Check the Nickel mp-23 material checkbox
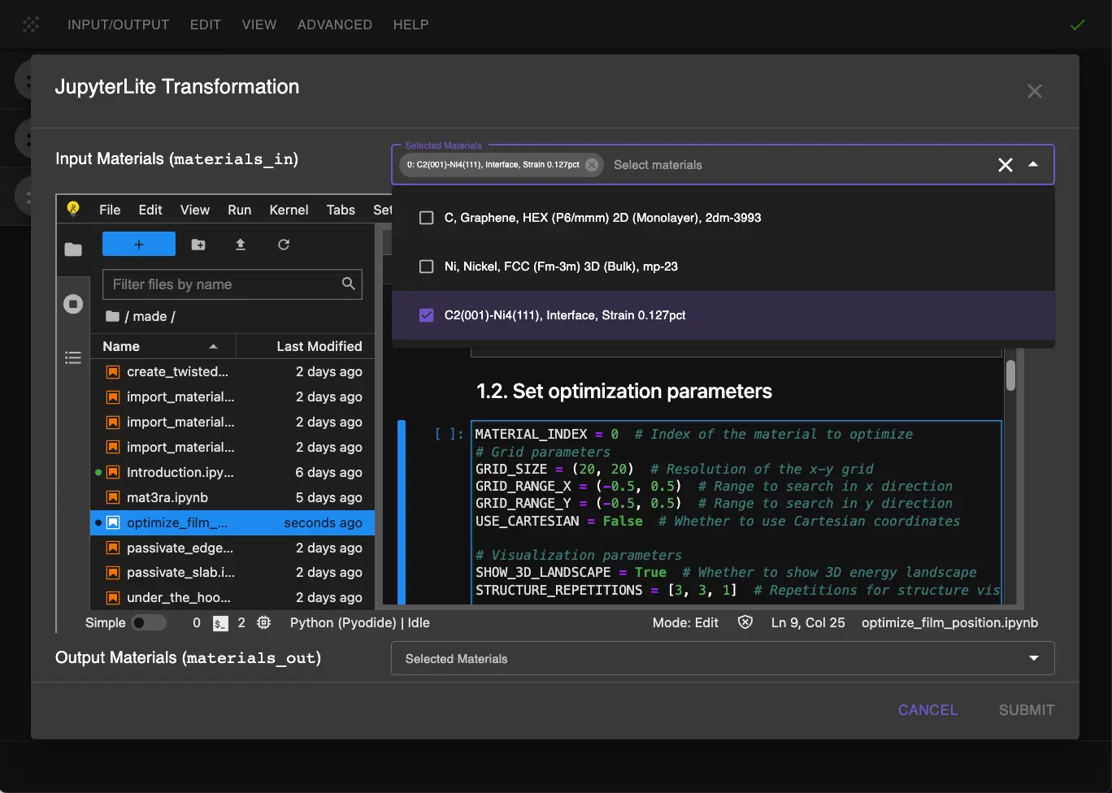 coord(426,266)
